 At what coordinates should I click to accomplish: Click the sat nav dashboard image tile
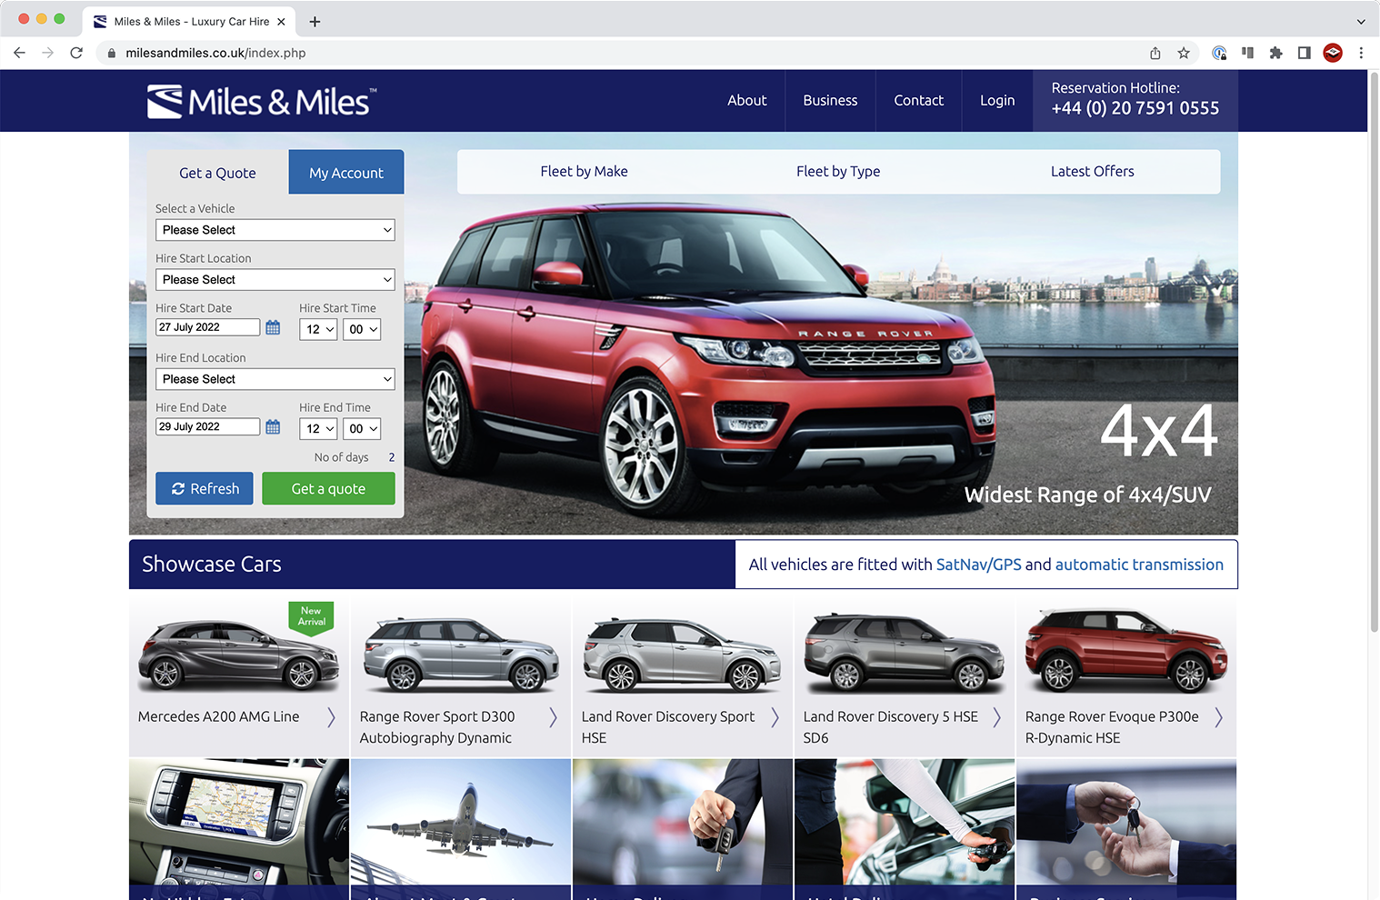click(x=239, y=823)
